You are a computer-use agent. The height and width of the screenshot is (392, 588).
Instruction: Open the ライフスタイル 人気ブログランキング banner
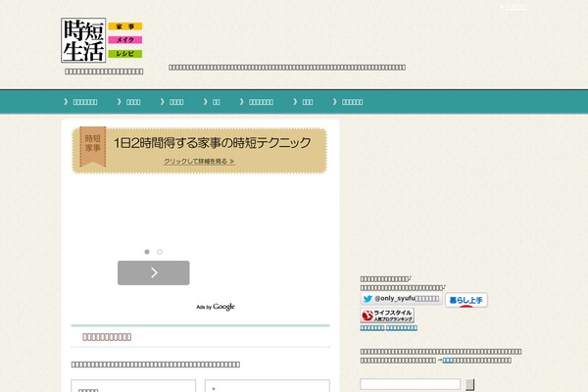click(387, 316)
